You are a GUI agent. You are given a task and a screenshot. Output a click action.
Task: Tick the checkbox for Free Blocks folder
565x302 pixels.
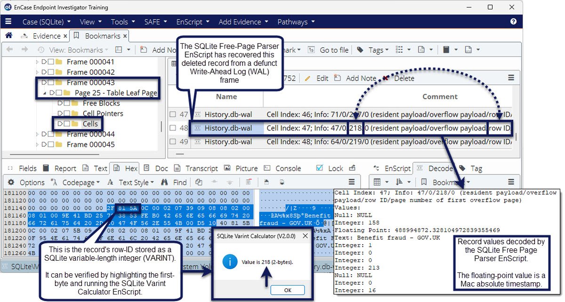click(x=66, y=103)
